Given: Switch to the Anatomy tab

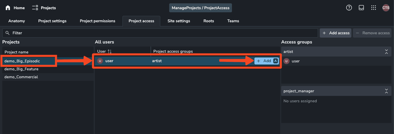Looking at the screenshot, I should (x=17, y=21).
